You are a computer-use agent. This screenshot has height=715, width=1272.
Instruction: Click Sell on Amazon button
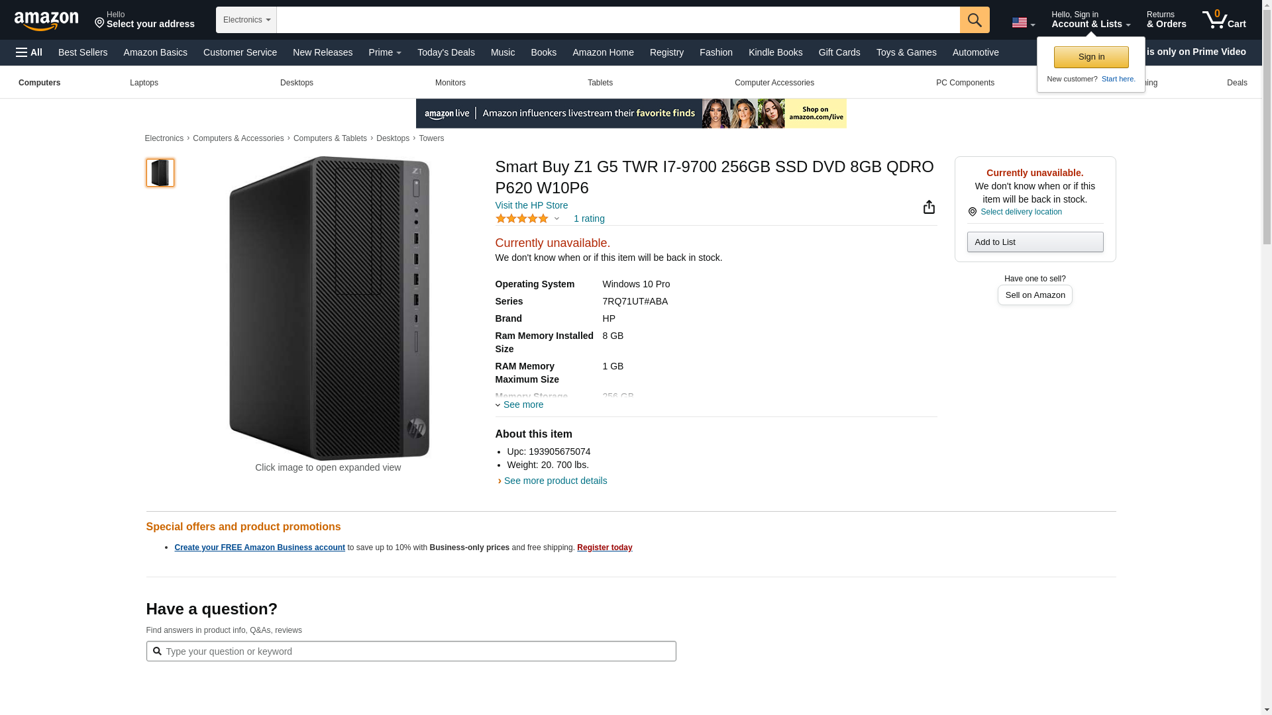1035,295
